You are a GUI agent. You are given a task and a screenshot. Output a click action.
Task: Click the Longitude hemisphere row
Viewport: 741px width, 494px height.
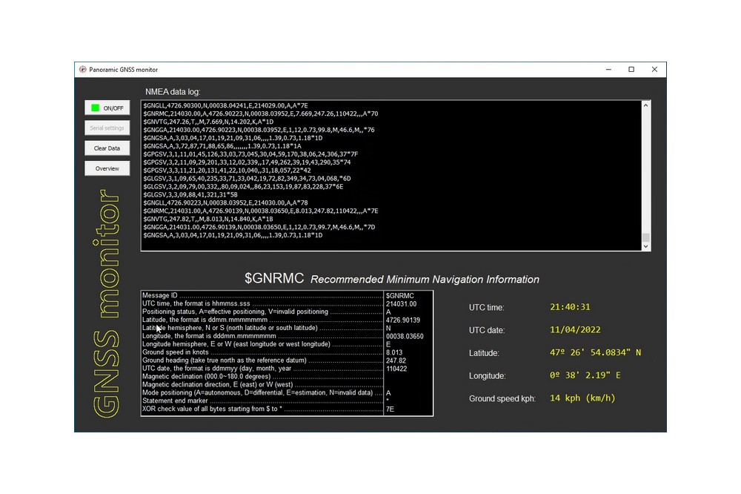click(287, 344)
